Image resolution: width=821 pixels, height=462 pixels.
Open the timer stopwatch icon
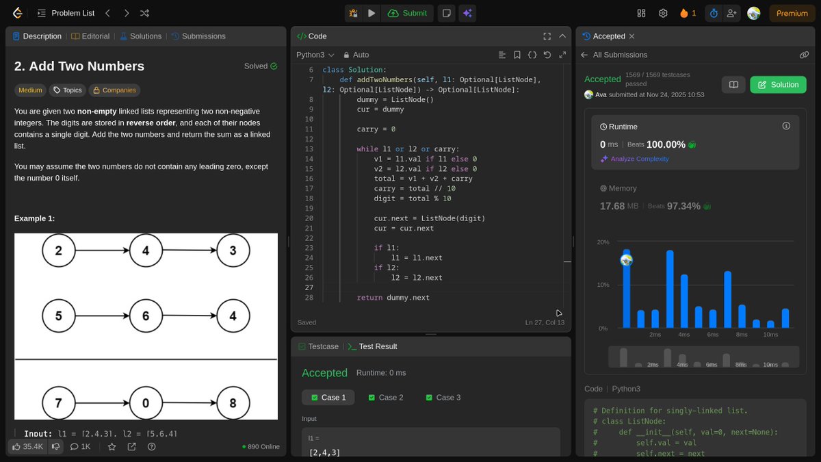point(713,12)
